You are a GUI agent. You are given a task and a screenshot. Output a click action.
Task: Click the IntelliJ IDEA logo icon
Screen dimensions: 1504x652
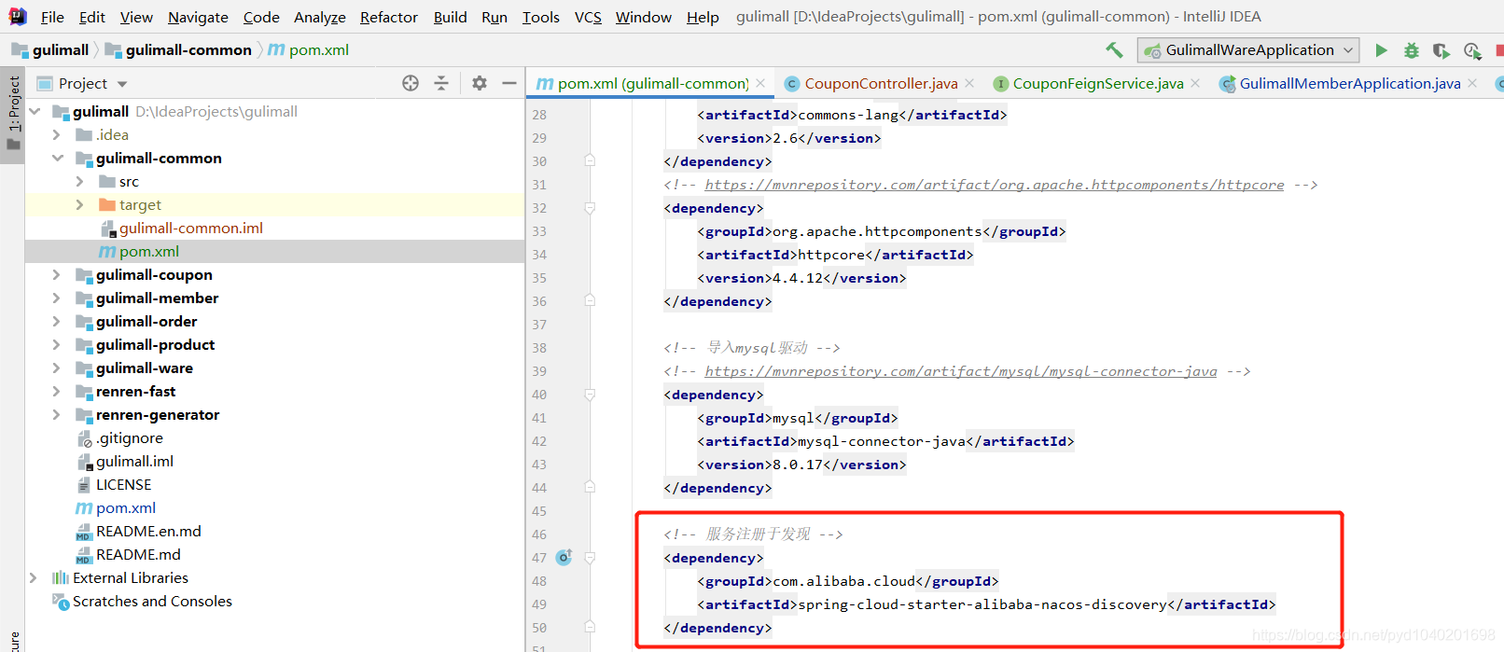18,17
